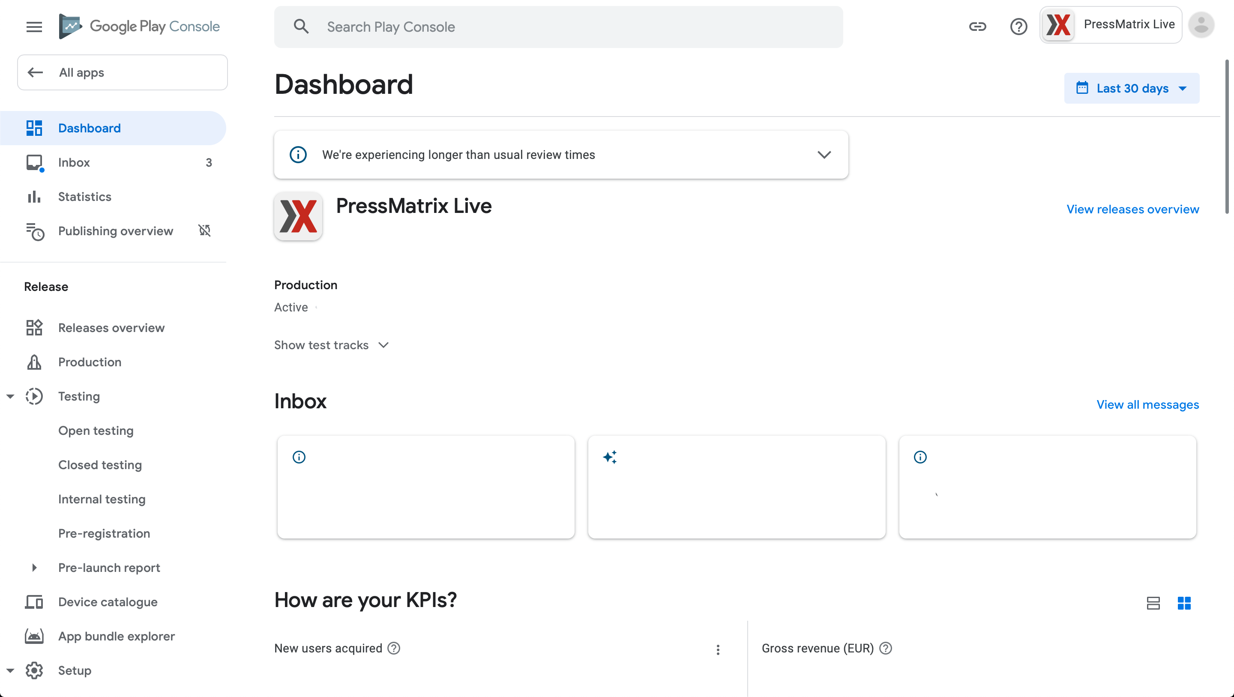Screen dimensions: 1234x697
Task: Open help for Gross revenue (EUR)
Action: tap(886, 648)
